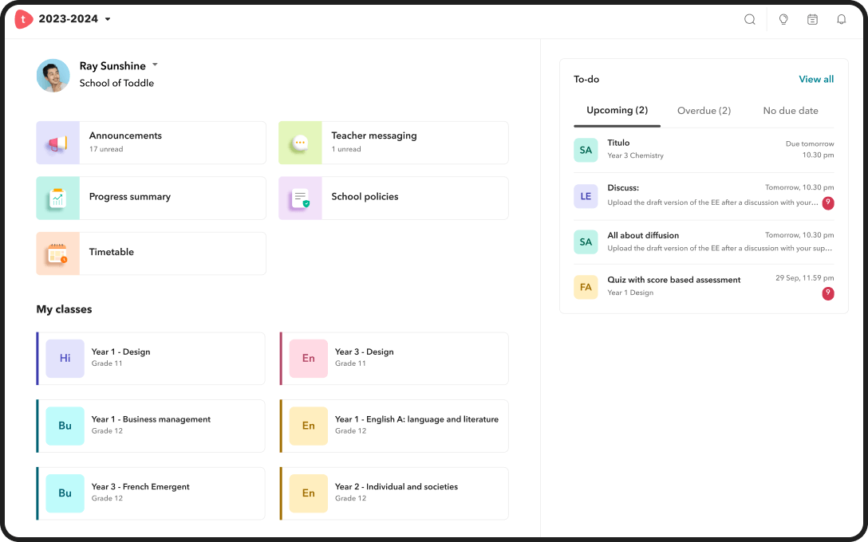
Task: Click the Timetable calendar icon
Action: (x=57, y=253)
